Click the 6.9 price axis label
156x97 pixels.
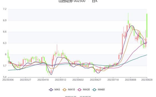(5, 20)
